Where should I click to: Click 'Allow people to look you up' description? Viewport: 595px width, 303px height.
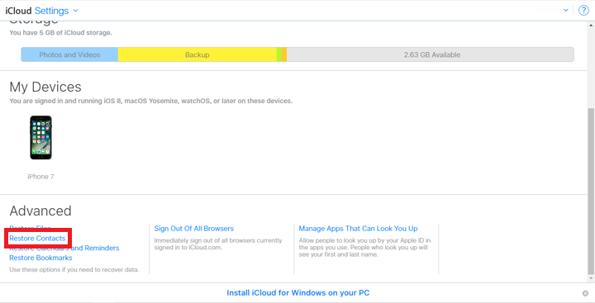click(x=364, y=247)
